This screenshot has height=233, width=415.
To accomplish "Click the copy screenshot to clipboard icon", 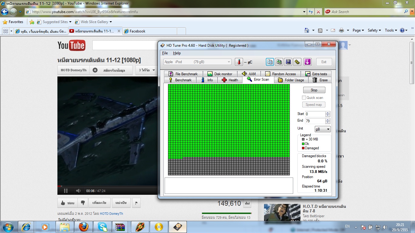I will click(x=279, y=62).
